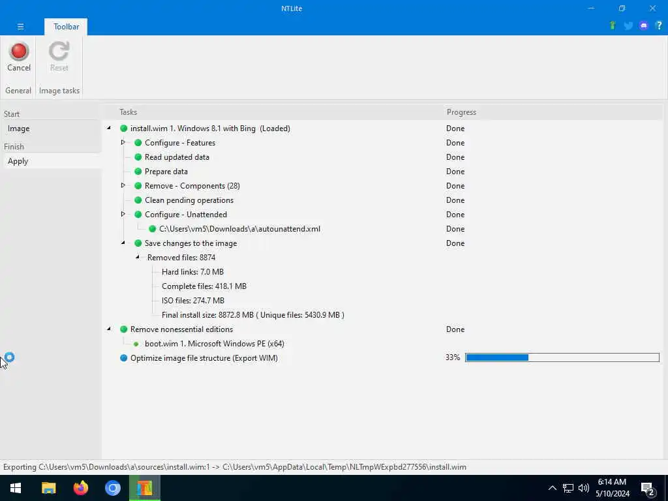
Task: Collapse Removed files: 8874 node
Action: point(138,257)
